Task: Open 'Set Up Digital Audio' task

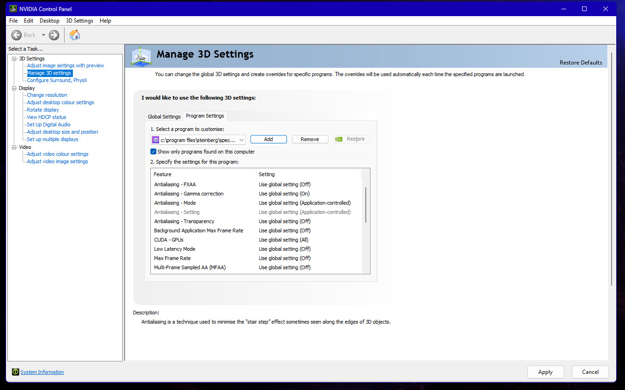Action: click(48, 124)
